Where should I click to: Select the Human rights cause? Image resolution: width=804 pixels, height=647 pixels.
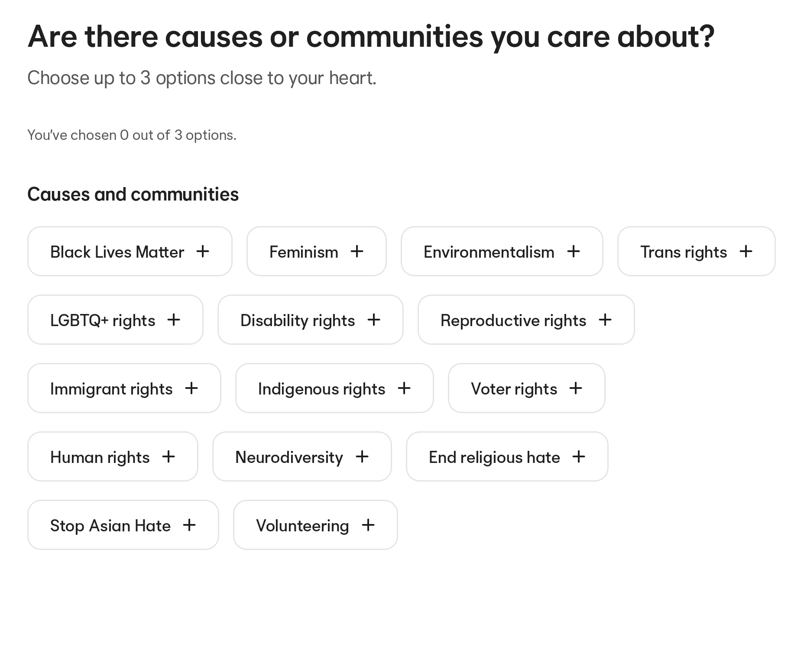click(113, 457)
